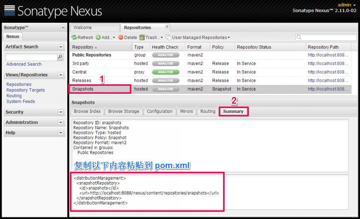Click ANALYZE for Public Repositories

pos(166,55)
